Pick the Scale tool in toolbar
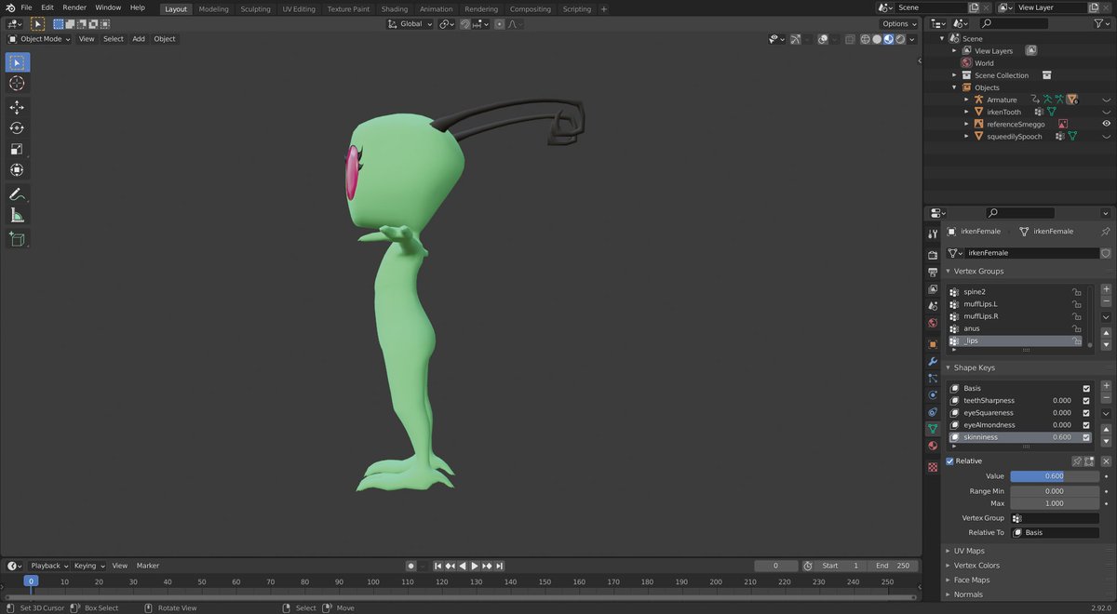Image resolution: width=1117 pixels, height=614 pixels. coord(17,149)
